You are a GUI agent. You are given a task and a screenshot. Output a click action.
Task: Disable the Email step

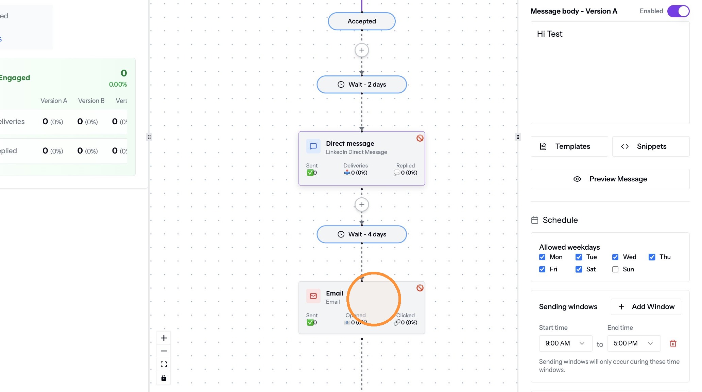point(420,288)
